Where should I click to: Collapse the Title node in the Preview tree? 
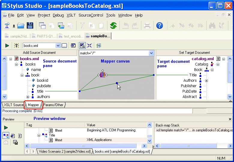tap(39, 135)
